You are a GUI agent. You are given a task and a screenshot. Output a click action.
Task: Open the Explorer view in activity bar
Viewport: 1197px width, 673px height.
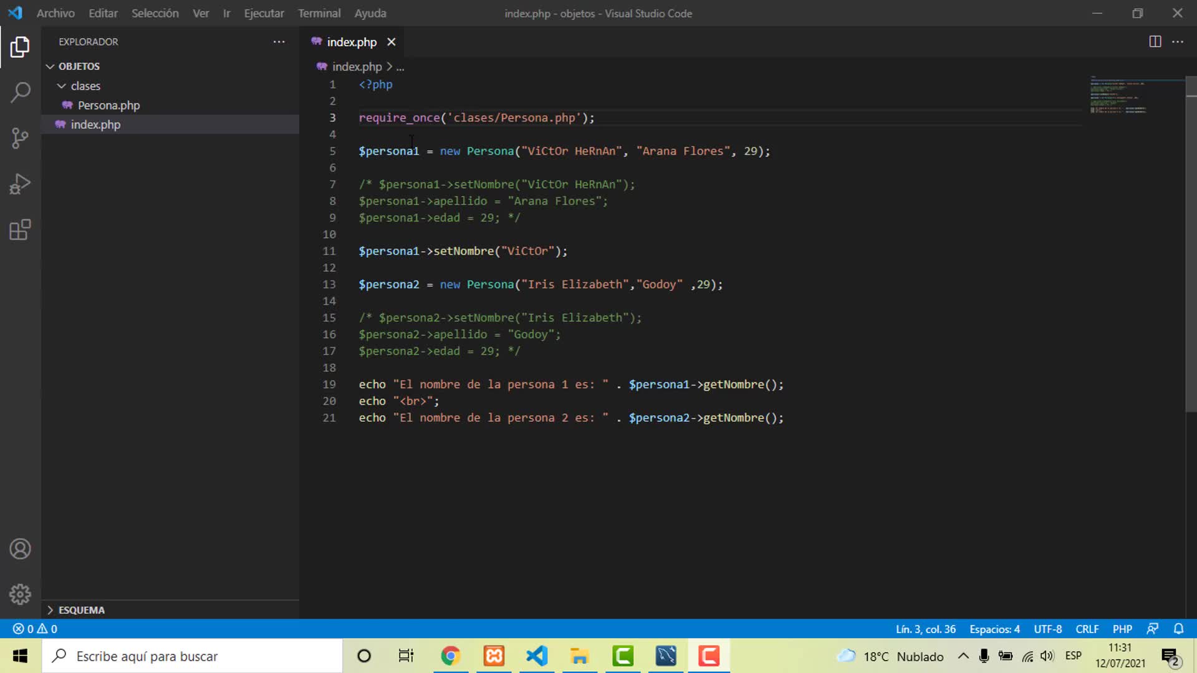(x=20, y=47)
